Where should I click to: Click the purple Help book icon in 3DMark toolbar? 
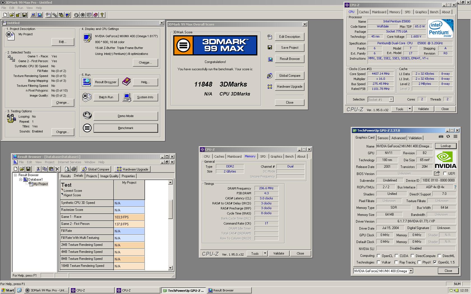[x=95, y=15]
